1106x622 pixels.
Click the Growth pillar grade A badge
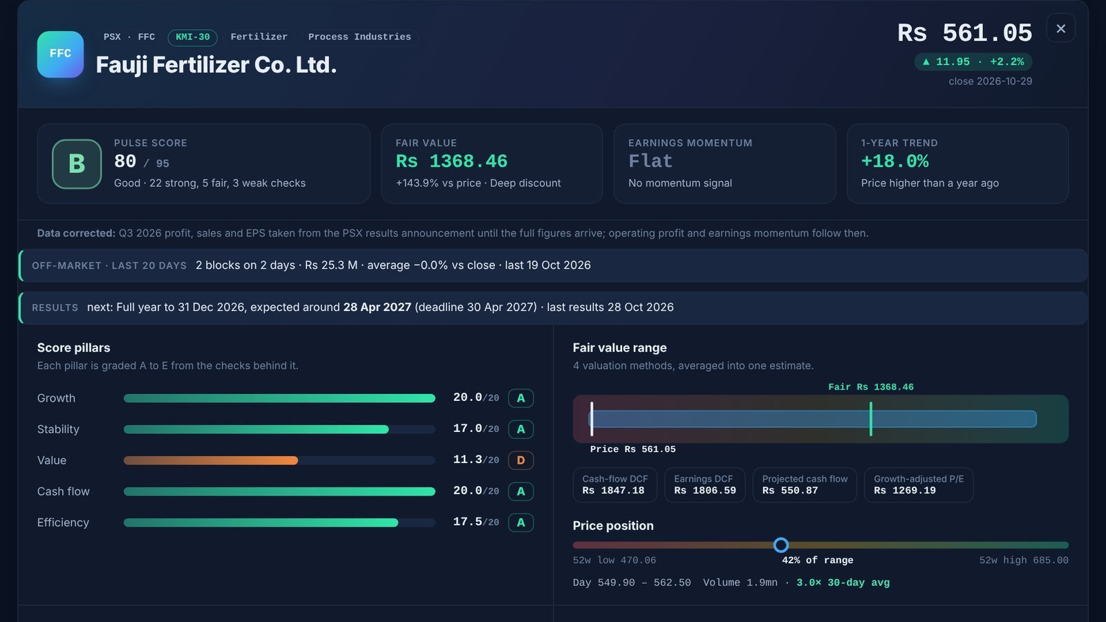click(x=521, y=398)
